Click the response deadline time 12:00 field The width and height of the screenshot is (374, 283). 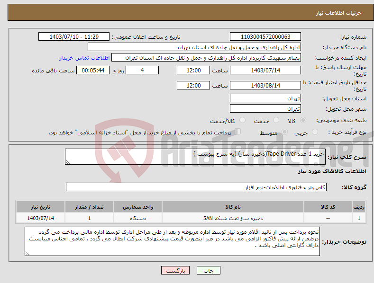coord(193,70)
